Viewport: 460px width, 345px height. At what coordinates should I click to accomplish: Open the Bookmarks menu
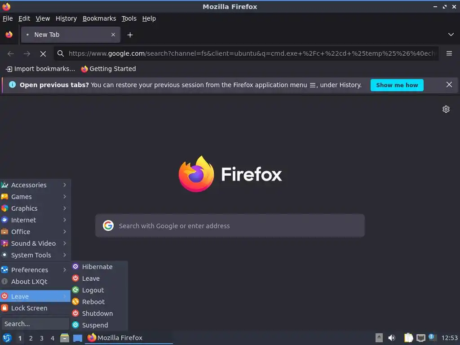99,18
